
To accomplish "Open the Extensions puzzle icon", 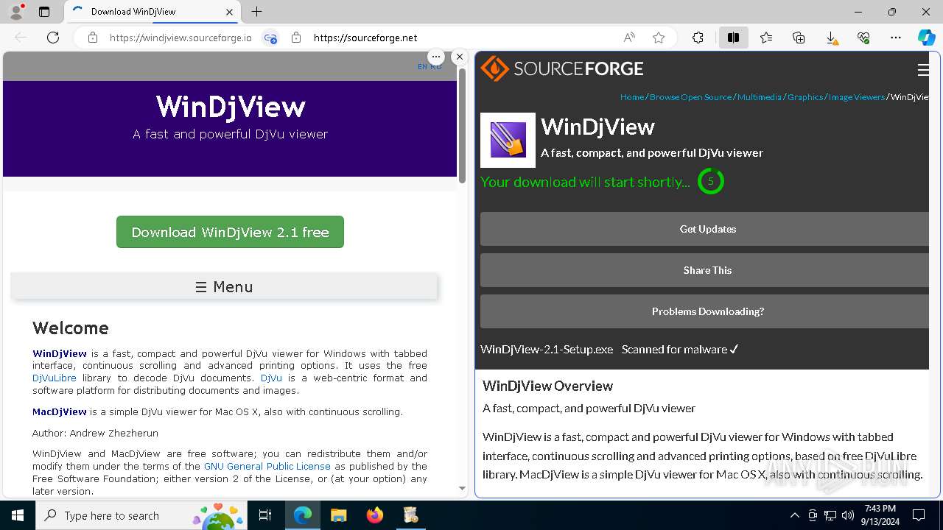I will [698, 38].
